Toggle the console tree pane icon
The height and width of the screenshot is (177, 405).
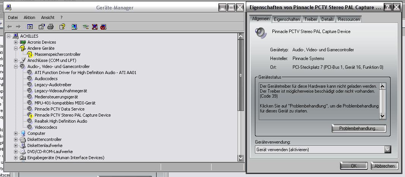[30, 27]
